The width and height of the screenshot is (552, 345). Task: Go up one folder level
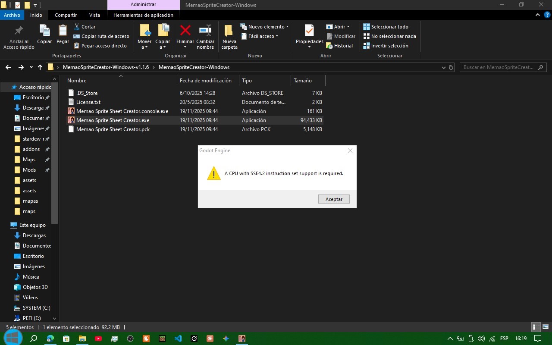pos(40,67)
